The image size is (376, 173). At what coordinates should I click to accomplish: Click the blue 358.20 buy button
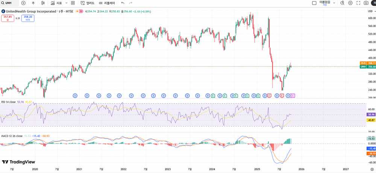[x=28, y=18]
